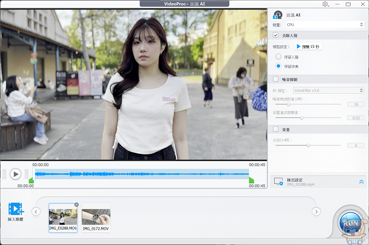Enable the 噪音抑制 checkbox
Viewport: 369px width, 245px height.
[276, 79]
